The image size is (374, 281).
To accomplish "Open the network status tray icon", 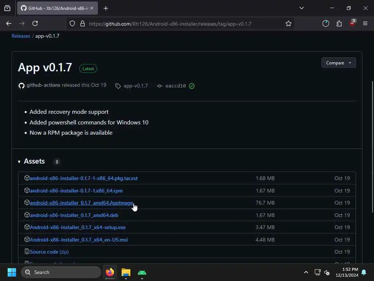I will tap(317, 272).
